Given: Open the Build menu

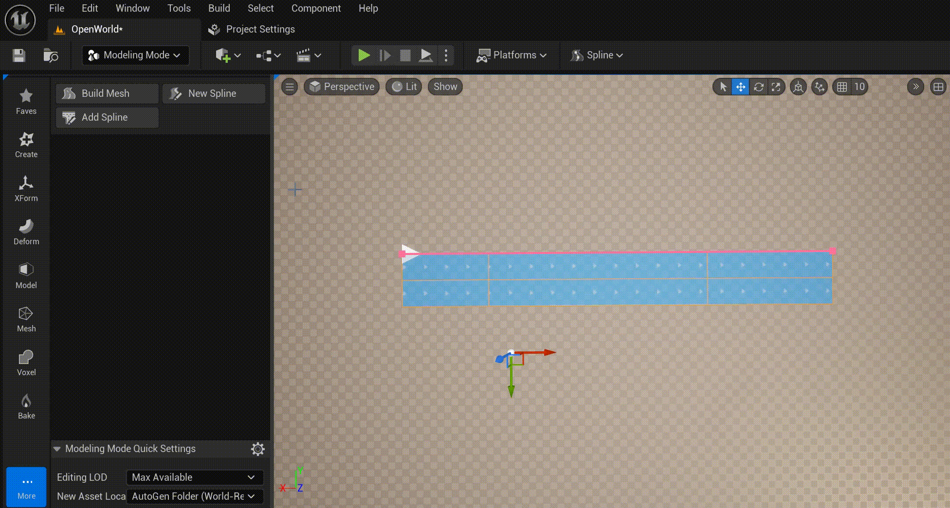Looking at the screenshot, I should pos(219,8).
